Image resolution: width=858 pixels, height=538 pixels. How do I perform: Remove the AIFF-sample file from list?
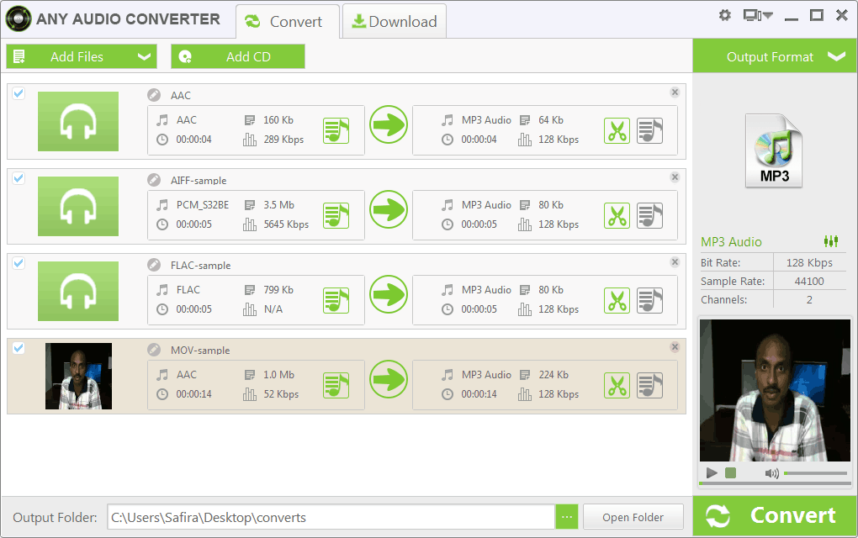(675, 177)
